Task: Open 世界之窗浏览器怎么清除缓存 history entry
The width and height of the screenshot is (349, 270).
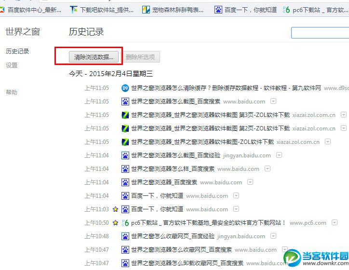Action: coord(226,88)
